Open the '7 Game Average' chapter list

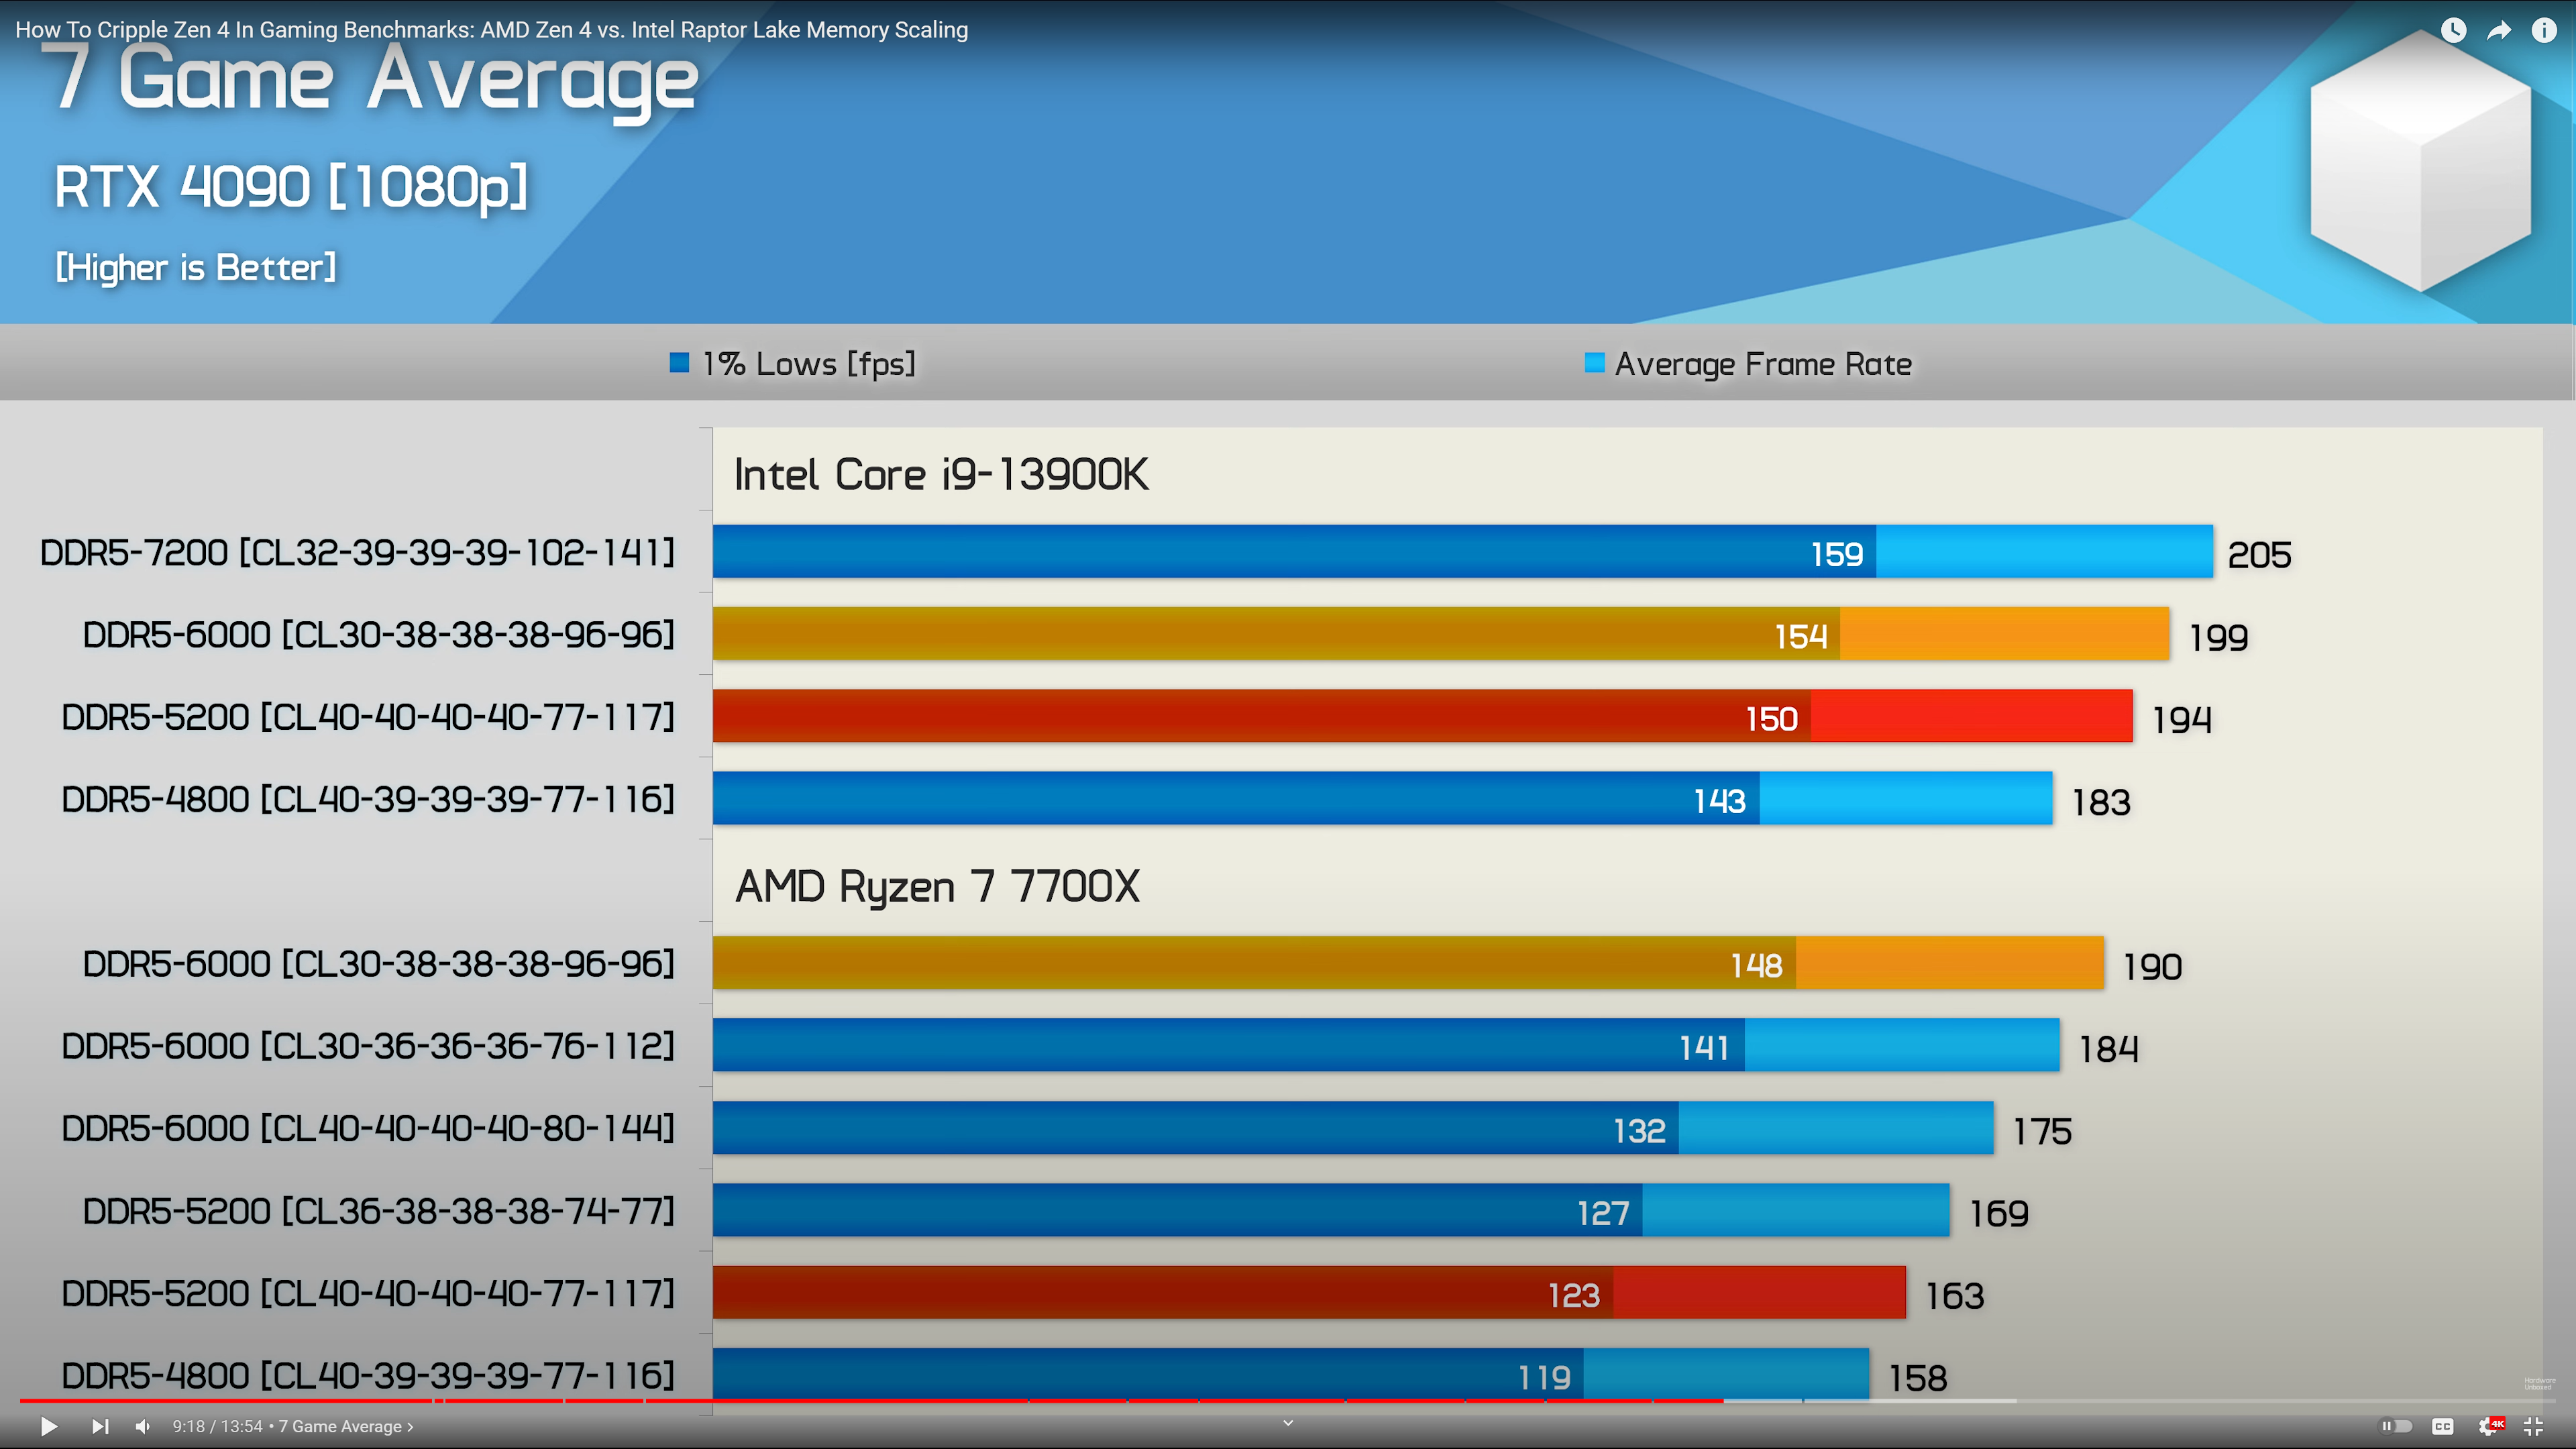point(346,1426)
